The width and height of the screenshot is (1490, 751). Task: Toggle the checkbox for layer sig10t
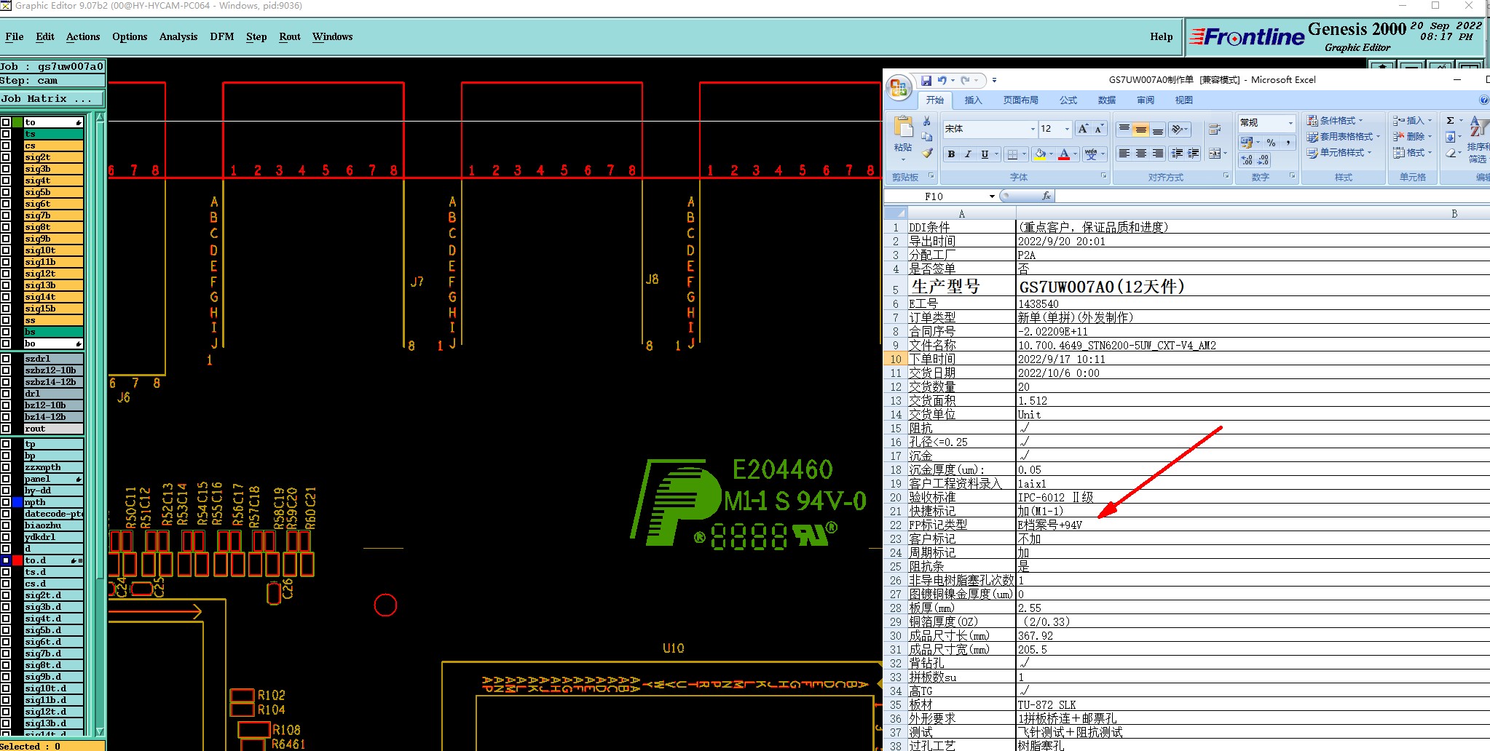pos(6,250)
